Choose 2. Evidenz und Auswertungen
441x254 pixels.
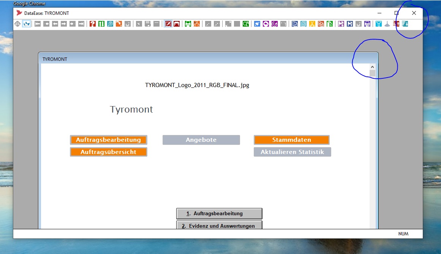(x=220, y=225)
